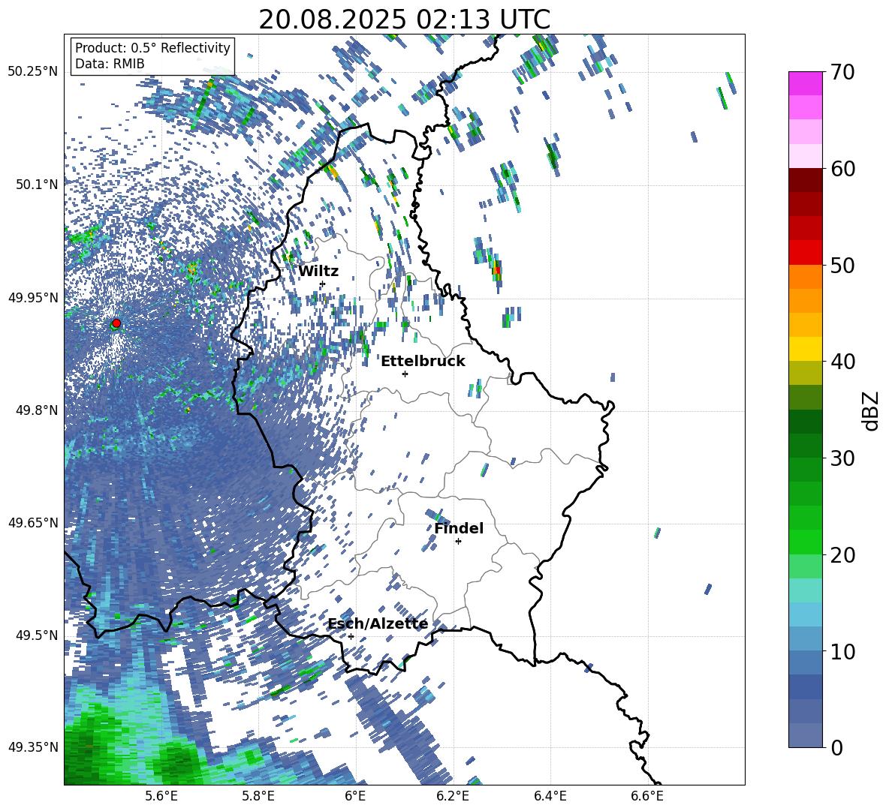Click the Findel station label
The height and width of the screenshot is (811, 889).
click(459, 528)
